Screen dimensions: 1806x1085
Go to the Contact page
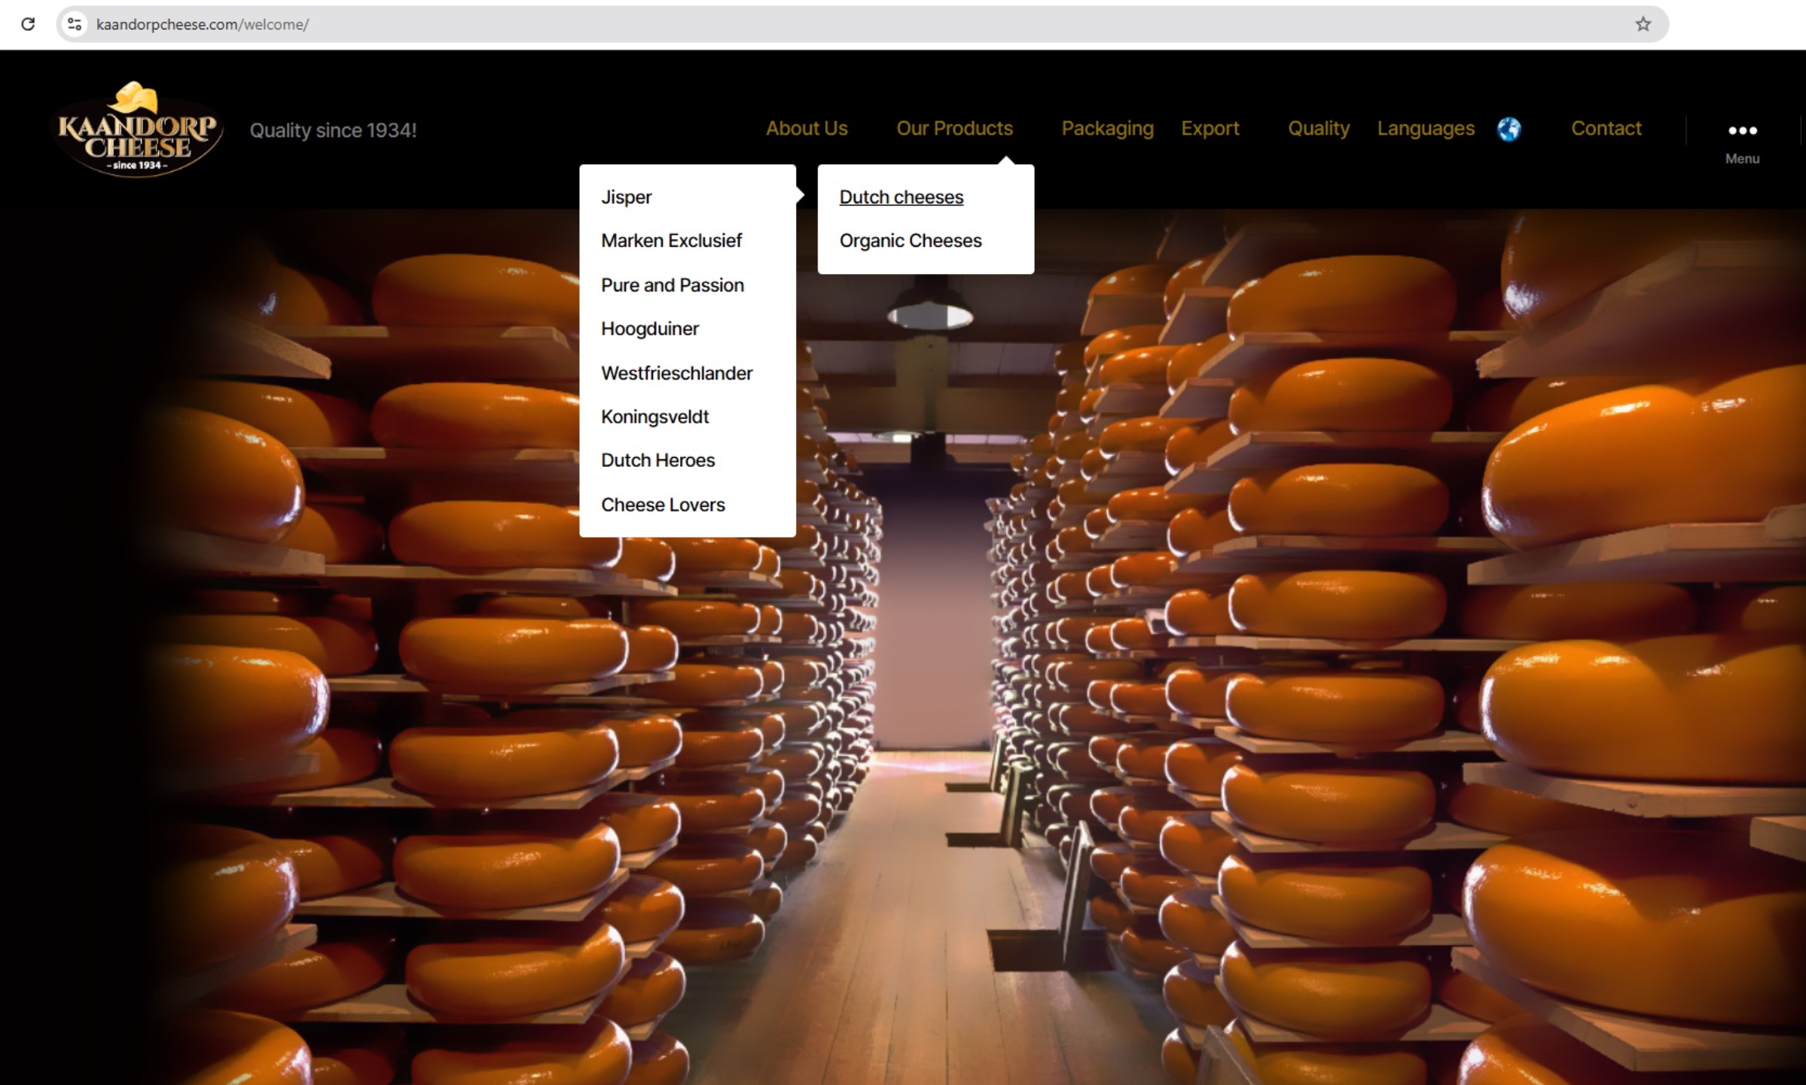pyautogui.click(x=1606, y=129)
